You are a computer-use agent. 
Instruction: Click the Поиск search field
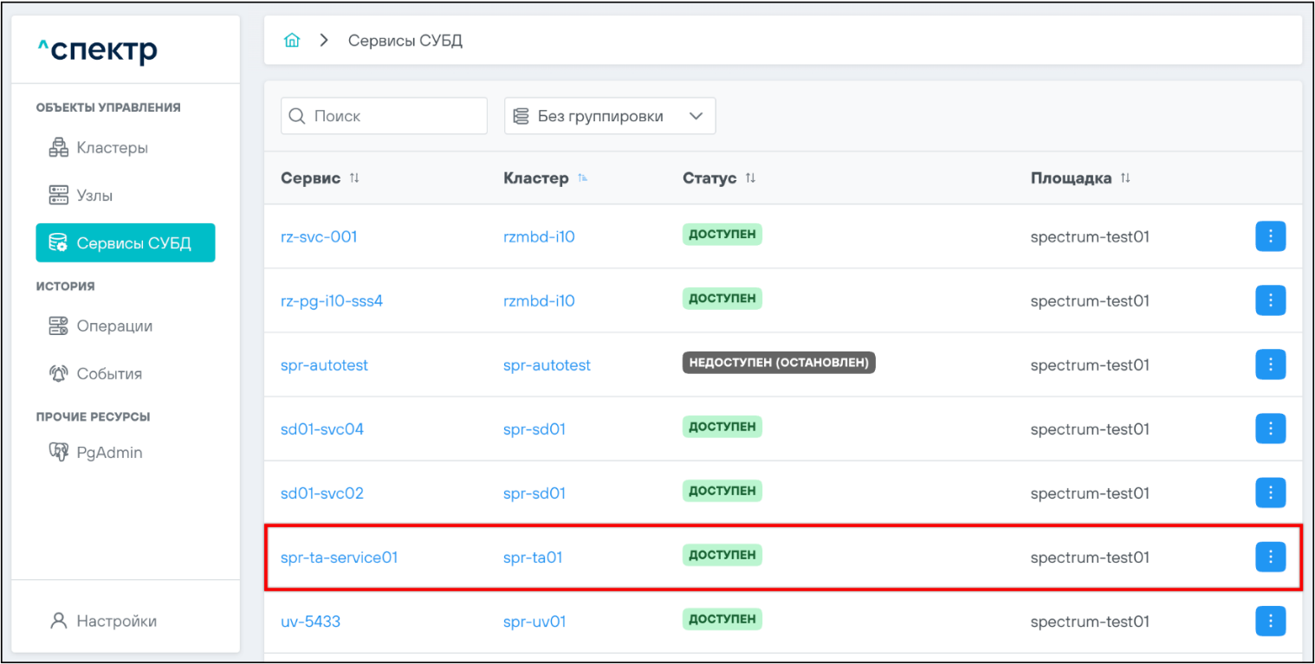[384, 116]
